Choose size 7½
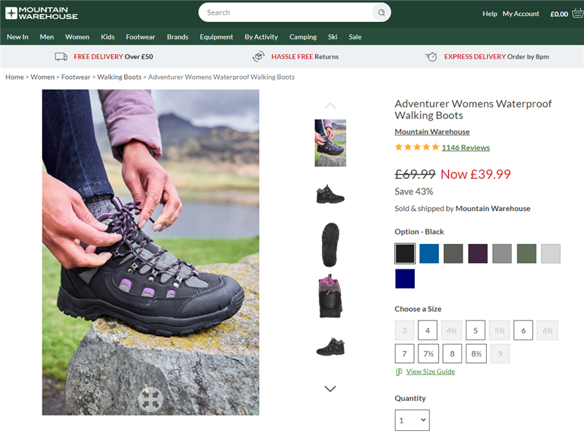The width and height of the screenshot is (584, 436). click(428, 353)
